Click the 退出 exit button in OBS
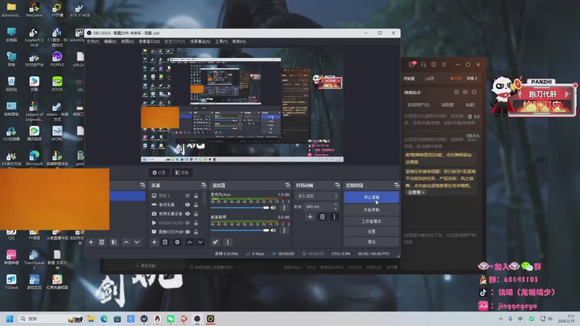The width and height of the screenshot is (580, 326). (371, 242)
